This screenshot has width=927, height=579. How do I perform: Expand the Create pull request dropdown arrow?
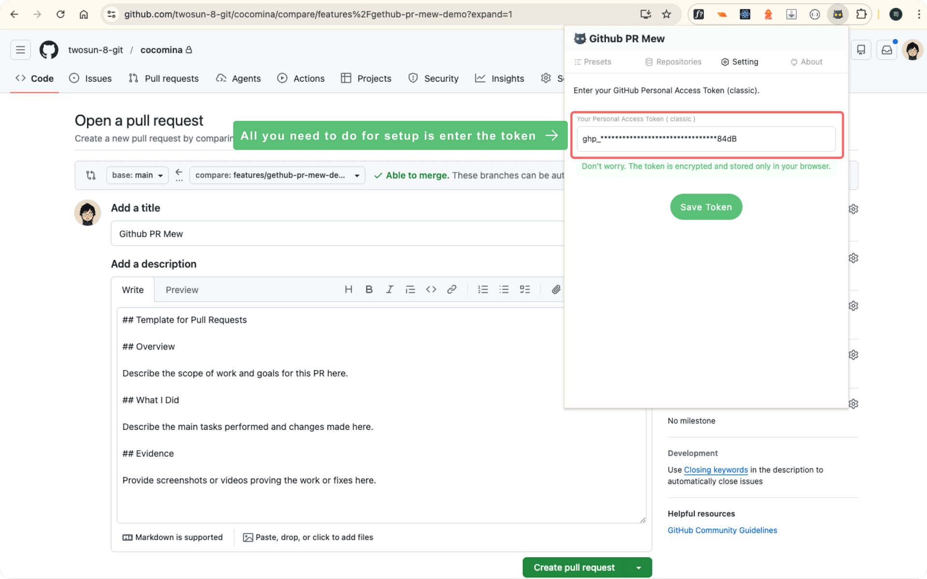[639, 567]
